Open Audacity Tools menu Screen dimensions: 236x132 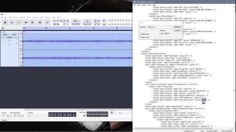coord(54,17)
